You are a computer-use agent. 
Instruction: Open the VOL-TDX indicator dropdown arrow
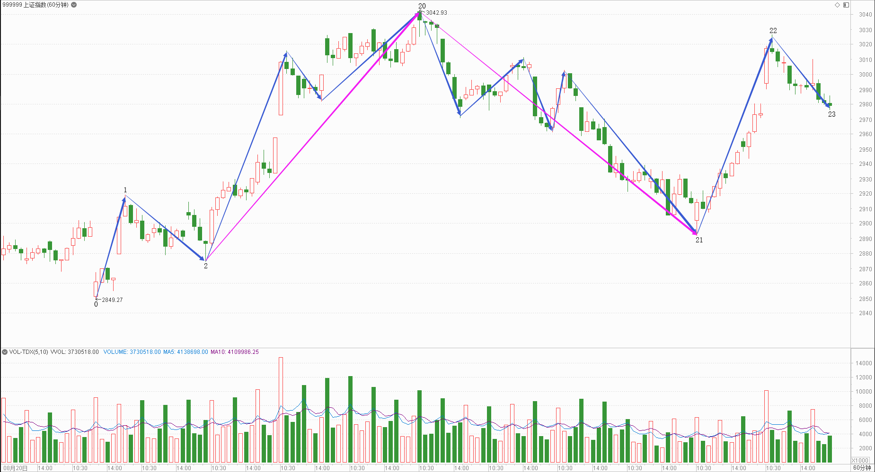tap(5, 352)
